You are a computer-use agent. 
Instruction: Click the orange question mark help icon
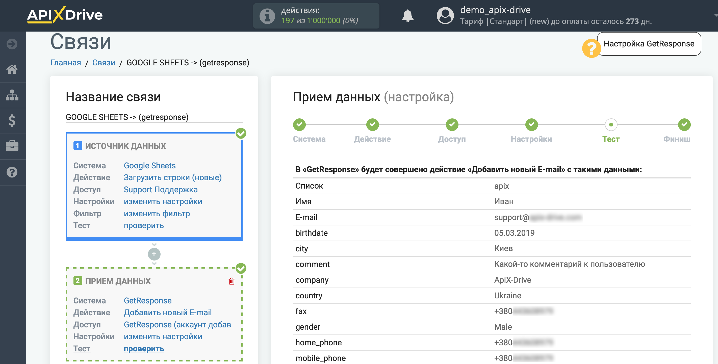coord(591,48)
